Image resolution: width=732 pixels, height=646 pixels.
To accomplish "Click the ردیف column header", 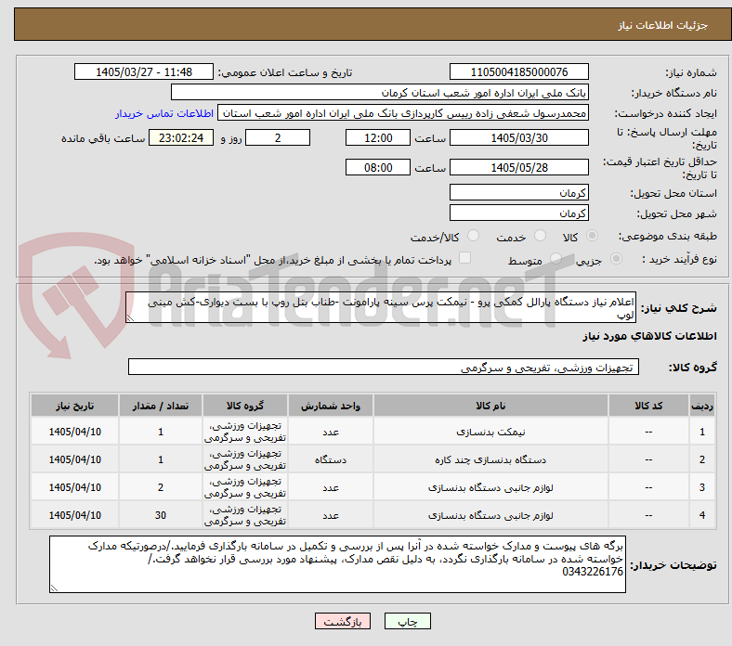I will (701, 406).
